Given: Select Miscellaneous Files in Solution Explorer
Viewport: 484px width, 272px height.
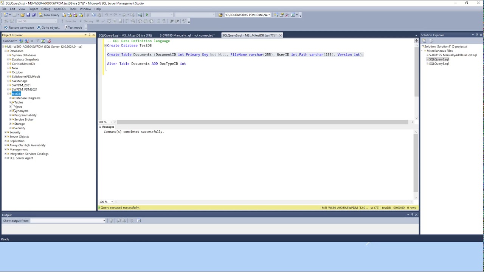Looking at the screenshot, I should click(x=439, y=51).
